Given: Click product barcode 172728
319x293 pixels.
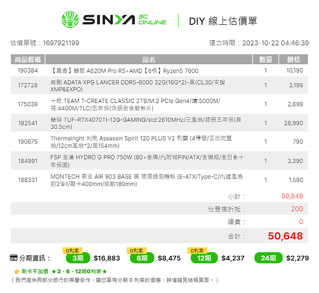Looking at the screenshot, I should click(27, 85).
